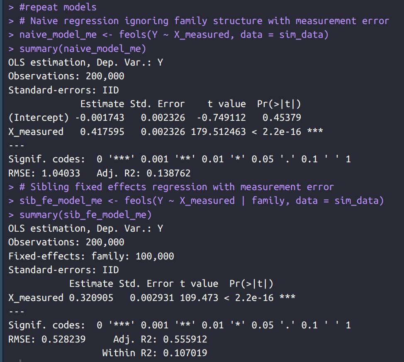Click the "#repeat models" comment line

[x=58, y=7]
